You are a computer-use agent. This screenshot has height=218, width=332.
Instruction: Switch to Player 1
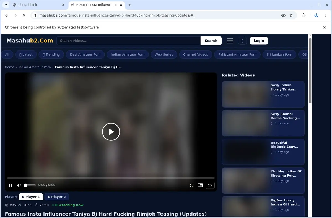pyautogui.click(x=31, y=197)
